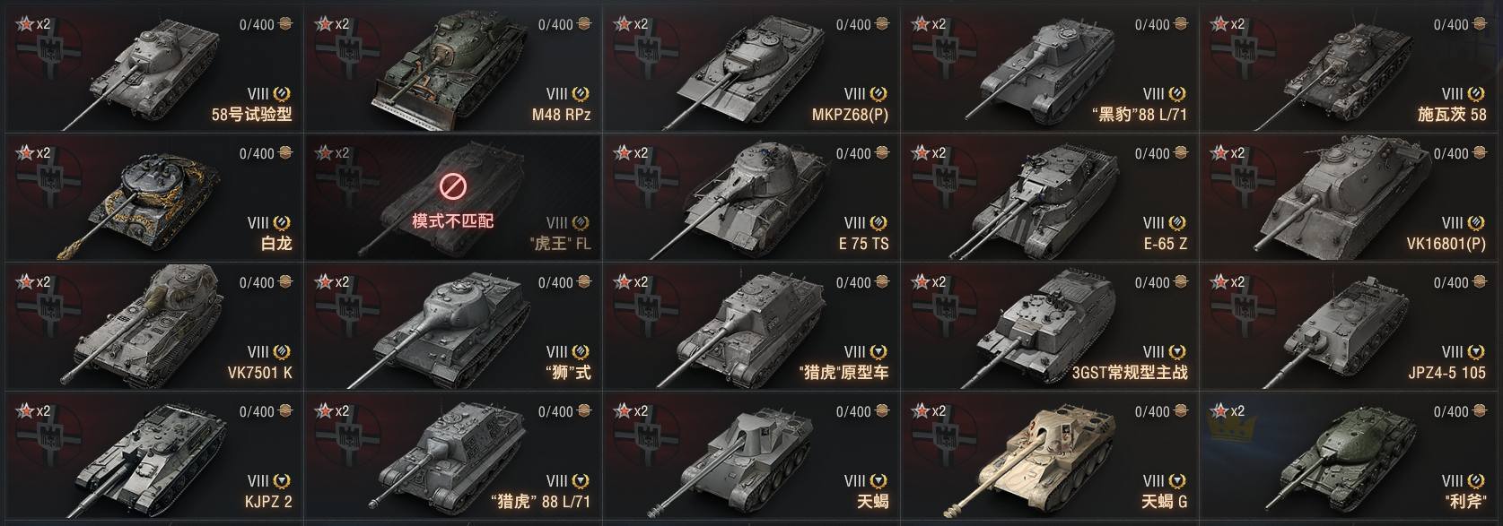This screenshot has height=526, width=1503.
Task: Select the MKPZ68(P) tank
Action: pos(750,67)
